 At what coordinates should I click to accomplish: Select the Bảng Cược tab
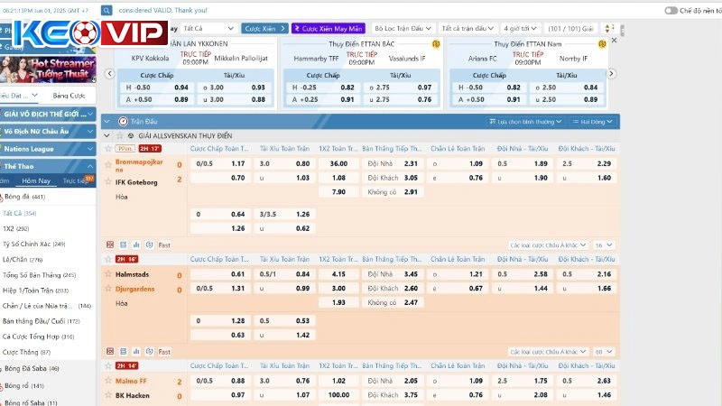click(x=69, y=95)
